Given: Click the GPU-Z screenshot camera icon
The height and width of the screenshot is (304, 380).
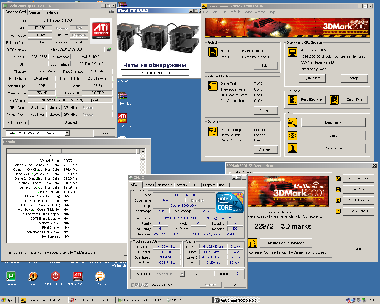Looking at the screenshot, I should tap(111, 12).
